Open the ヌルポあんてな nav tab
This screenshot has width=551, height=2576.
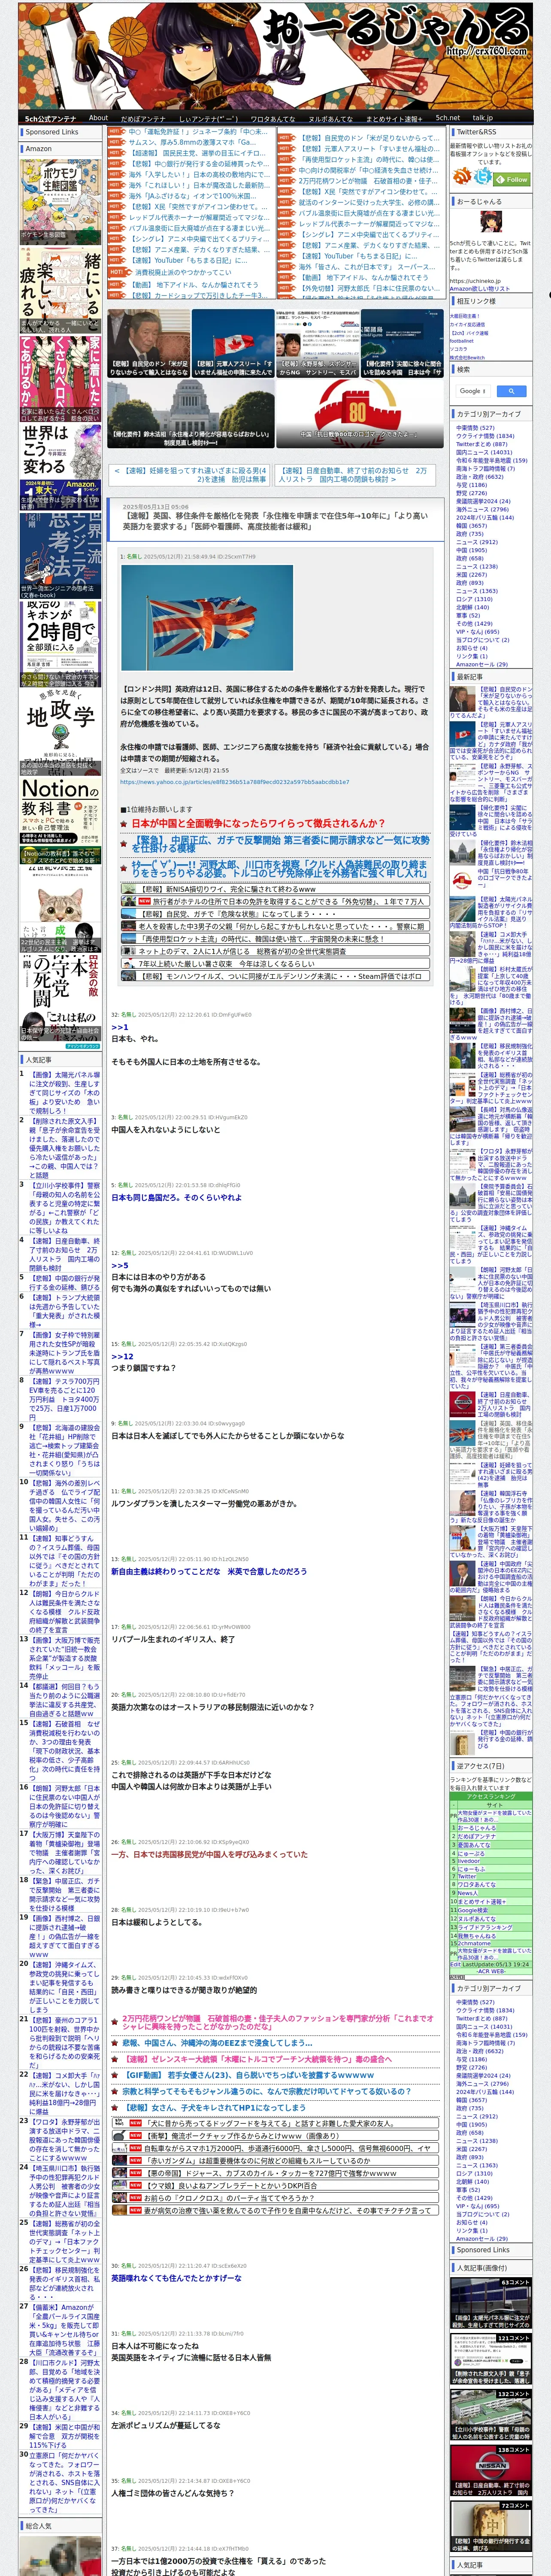pyautogui.click(x=330, y=118)
